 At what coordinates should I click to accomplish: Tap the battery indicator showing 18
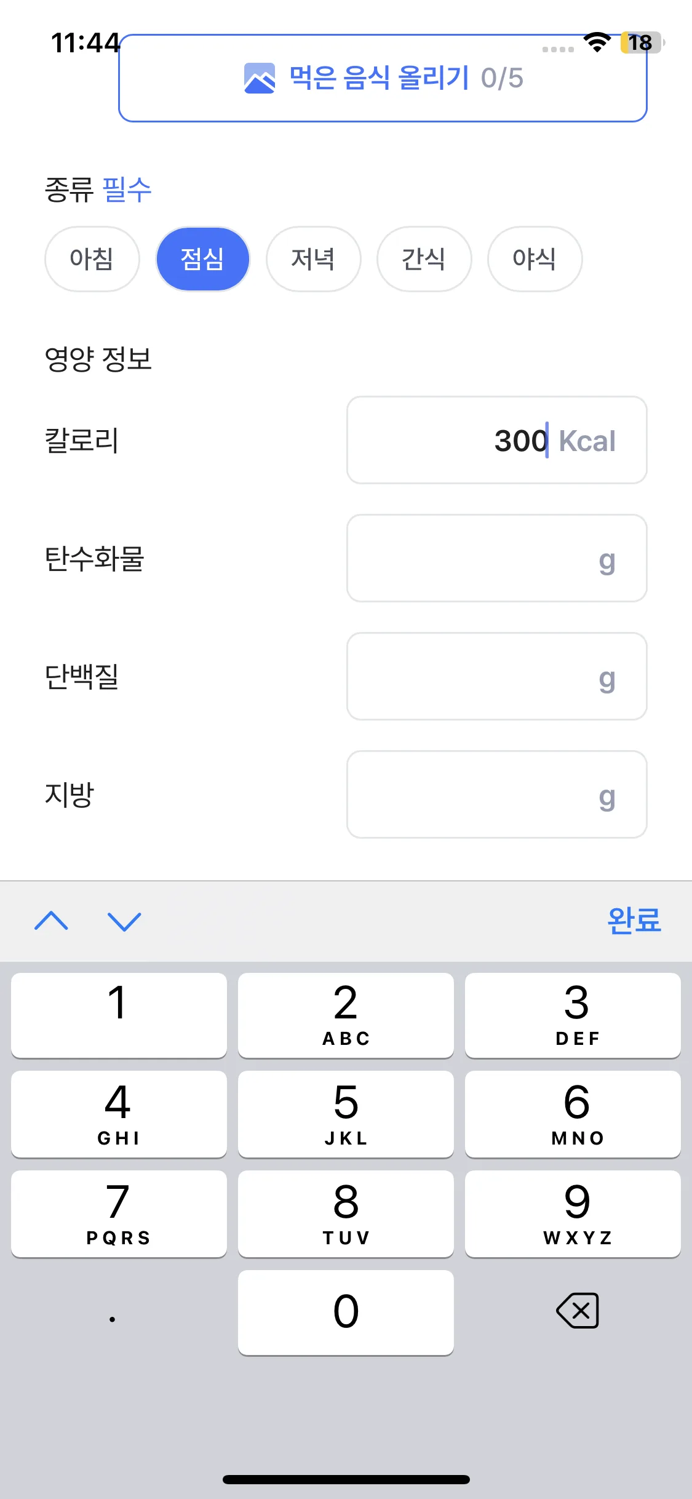click(641, 42)
